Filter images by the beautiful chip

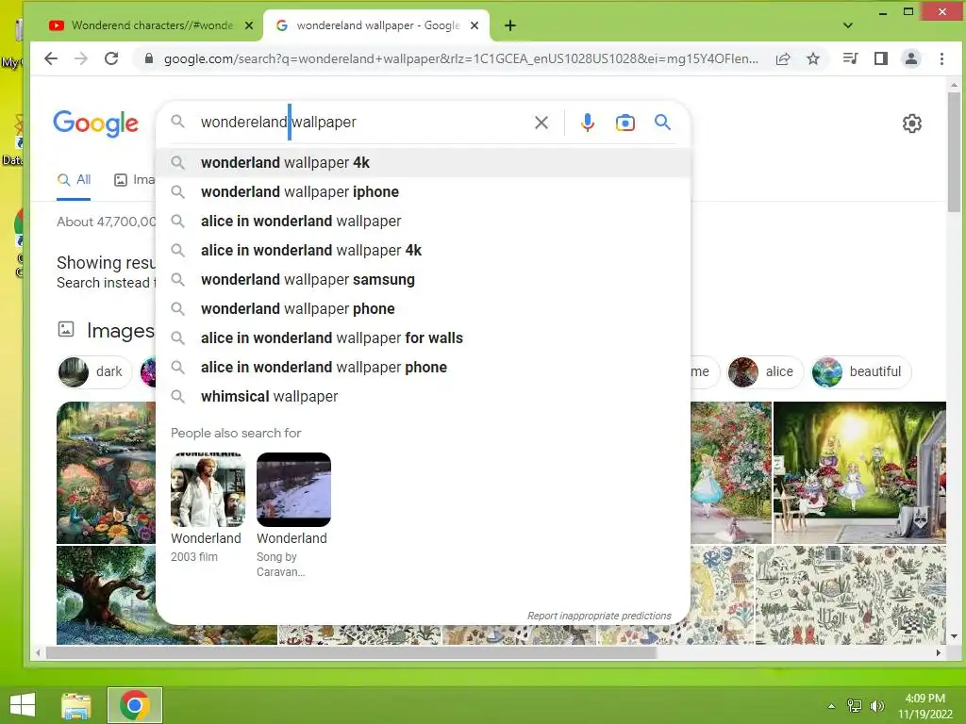click(x=860, y=371)
